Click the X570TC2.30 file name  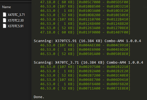click(16, 20)
